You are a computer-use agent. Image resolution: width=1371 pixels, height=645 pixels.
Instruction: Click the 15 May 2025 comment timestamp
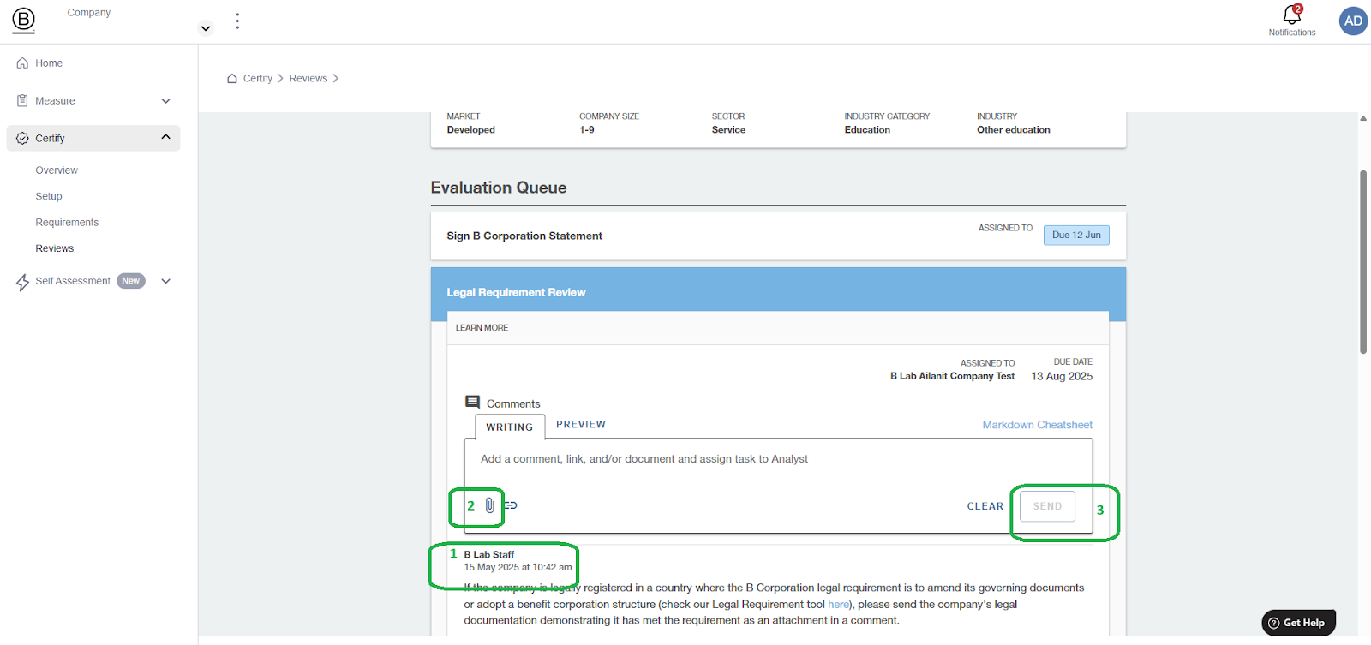pos(518,568)
